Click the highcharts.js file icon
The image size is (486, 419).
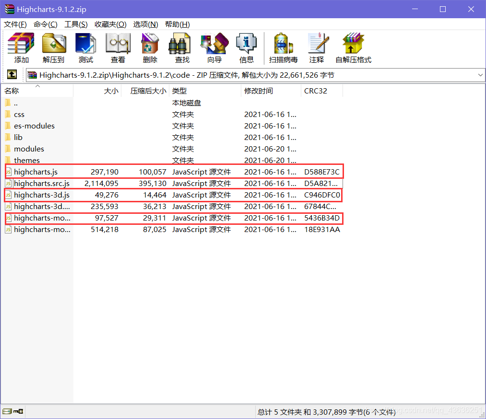pos(8,172)
